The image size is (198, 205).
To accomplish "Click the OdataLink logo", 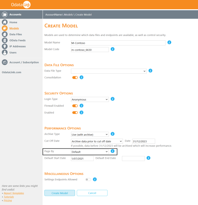I will (21, 5).
